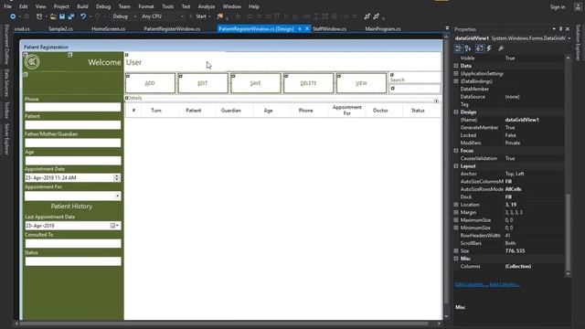Select the Doctor column header
This screenshot has height=329, width=585.
[380, 111]
